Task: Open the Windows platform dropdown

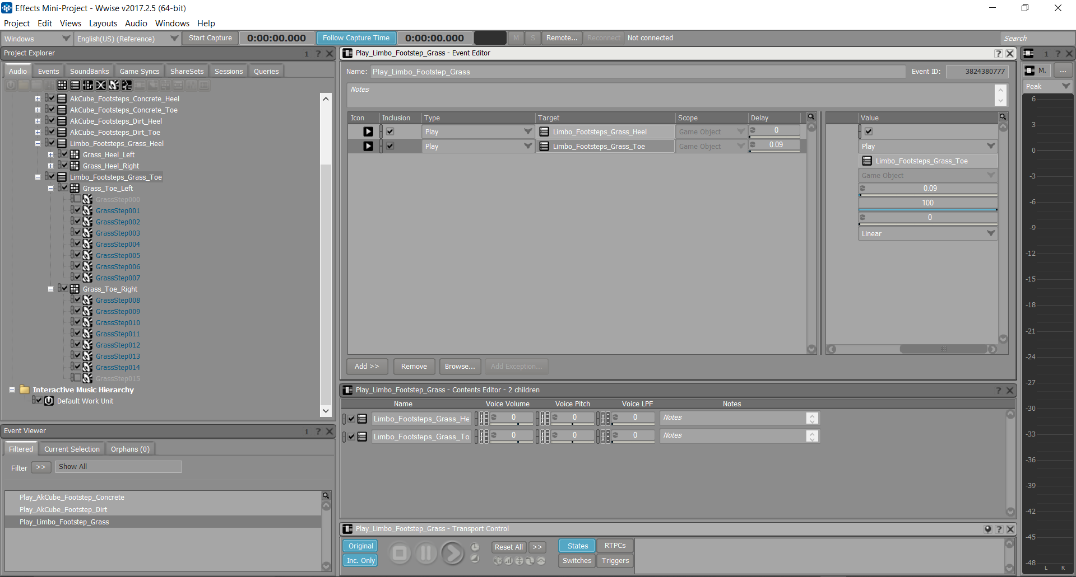Action: click(36, 39)
